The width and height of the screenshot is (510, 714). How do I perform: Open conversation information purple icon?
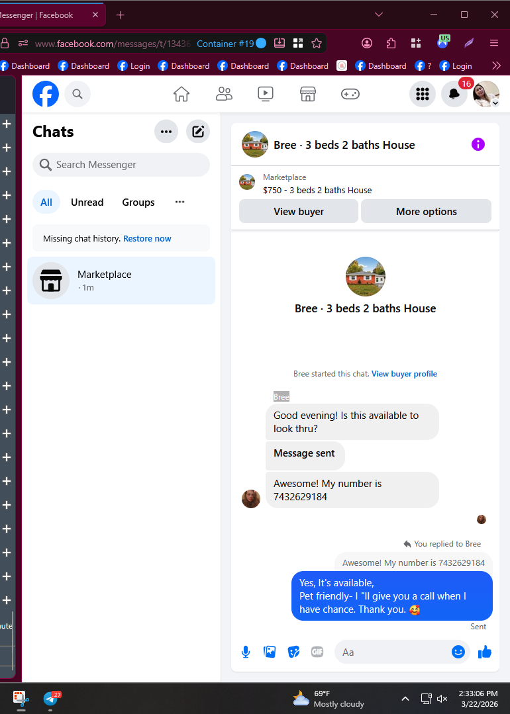tap(478, 144)
